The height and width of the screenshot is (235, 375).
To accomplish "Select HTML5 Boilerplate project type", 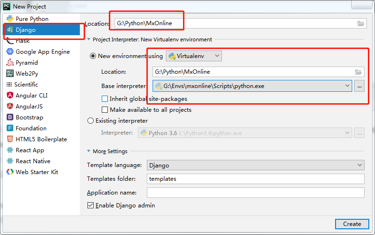I will pyautogui.click(x=42, y=139).
